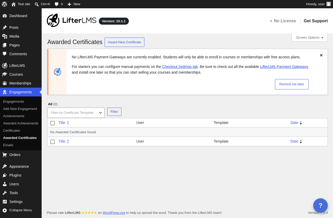Click the No Awarded Certificates found row
333x218 pixels.
tap(187, 132)
